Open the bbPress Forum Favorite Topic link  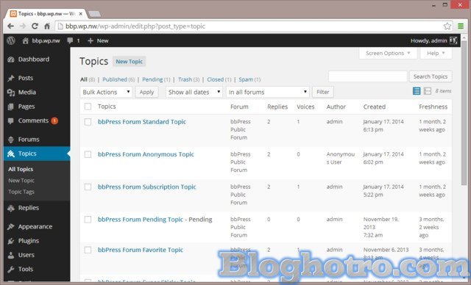[141, 250]
